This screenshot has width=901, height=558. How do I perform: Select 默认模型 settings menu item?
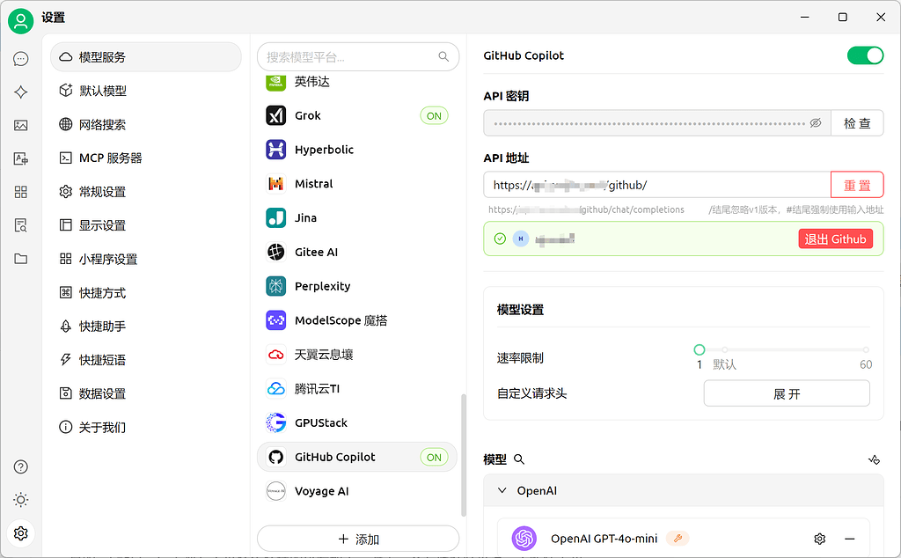click(146, 91)
